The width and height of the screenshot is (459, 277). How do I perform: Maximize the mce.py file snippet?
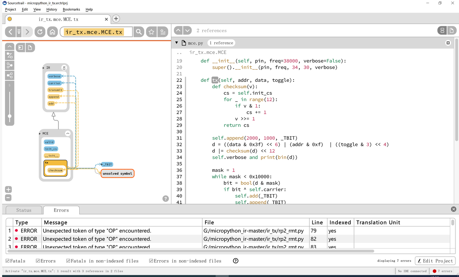[448, 43]
